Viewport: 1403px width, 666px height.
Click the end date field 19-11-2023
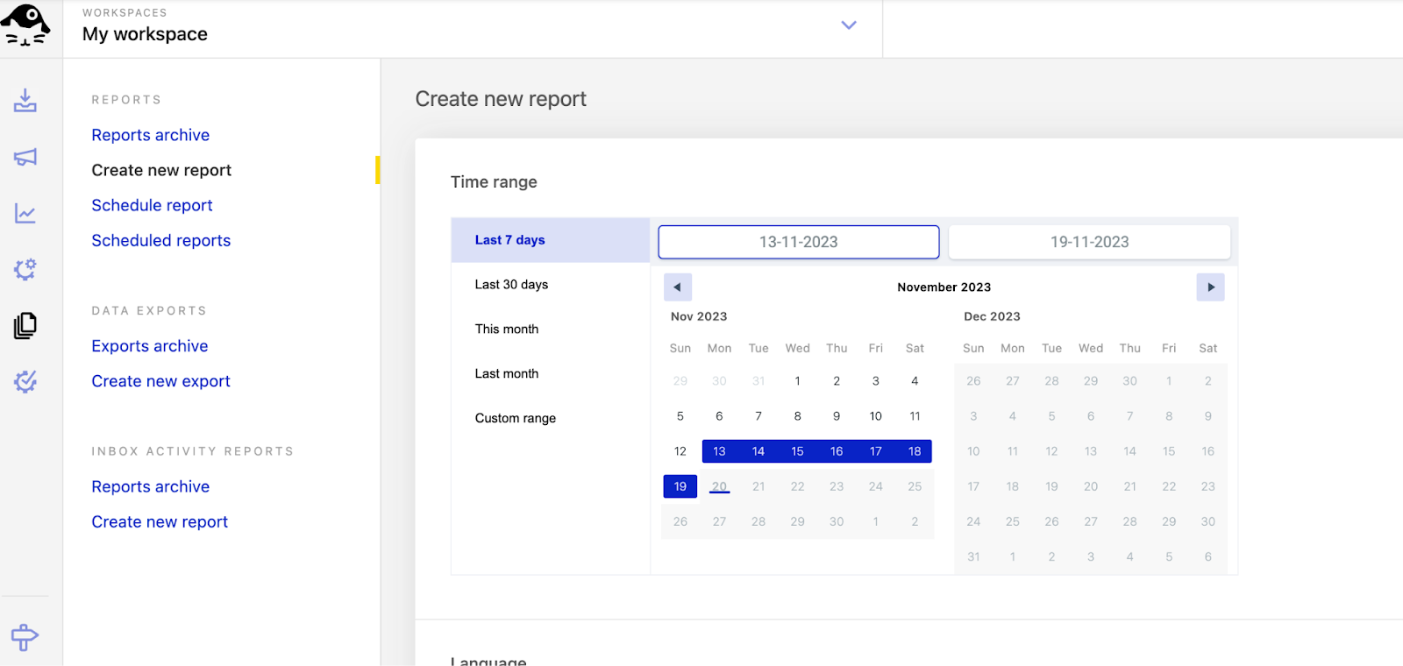tap(1089, 242)
